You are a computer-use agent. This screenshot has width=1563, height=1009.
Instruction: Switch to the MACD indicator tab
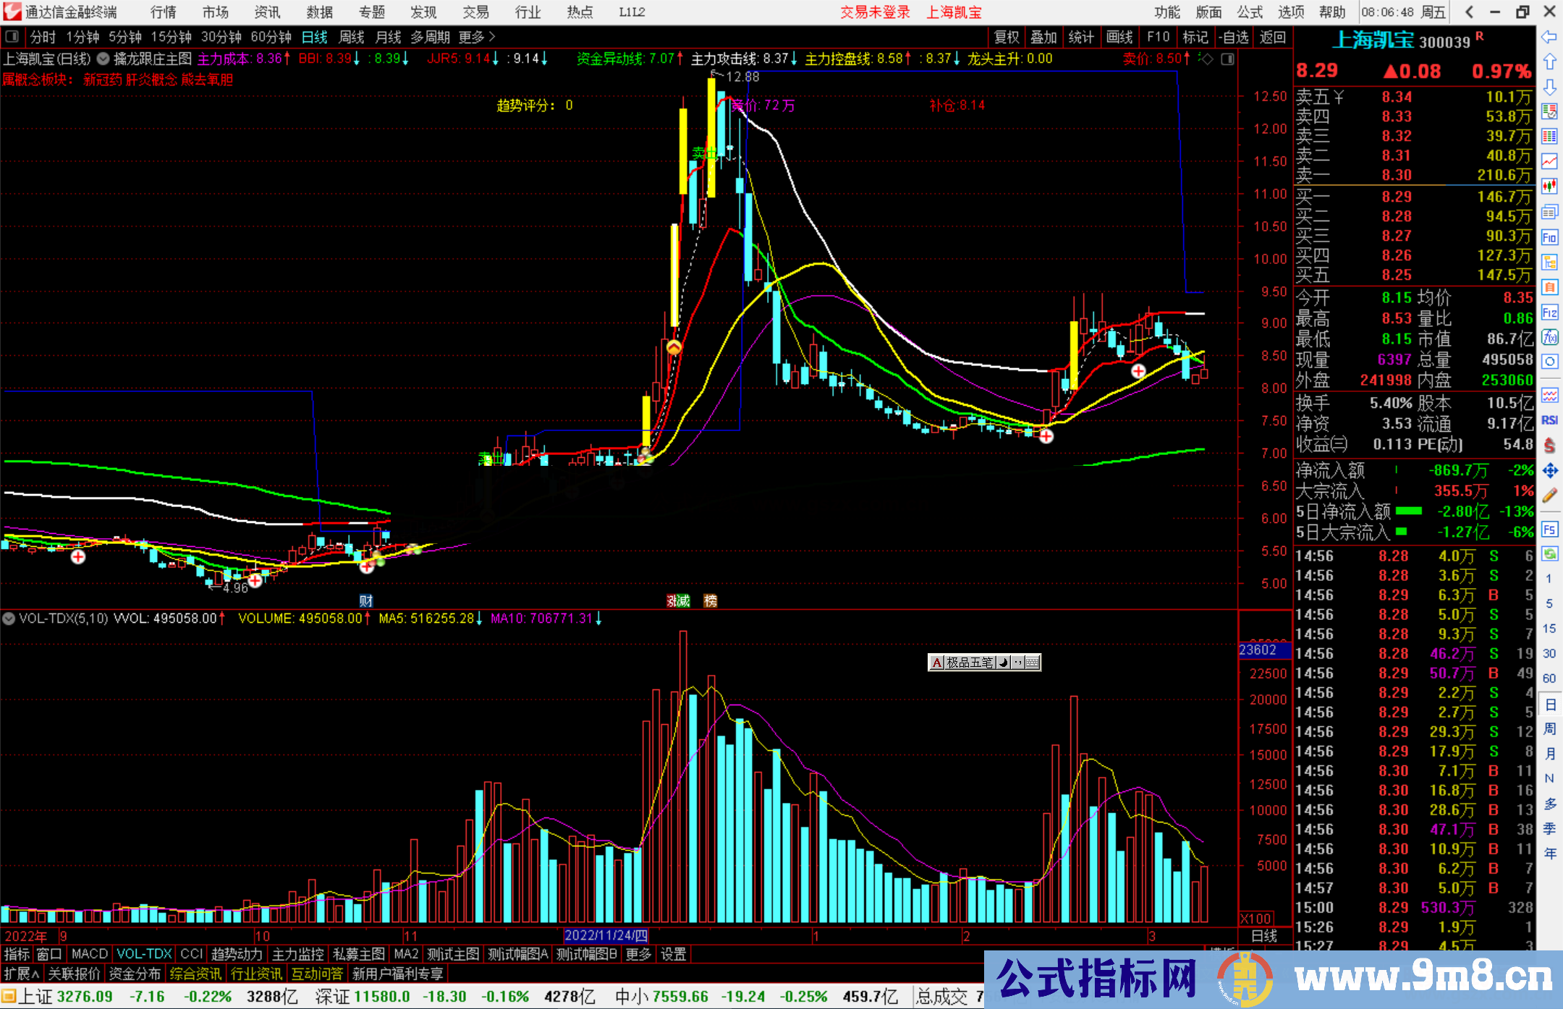coord(89,954)
